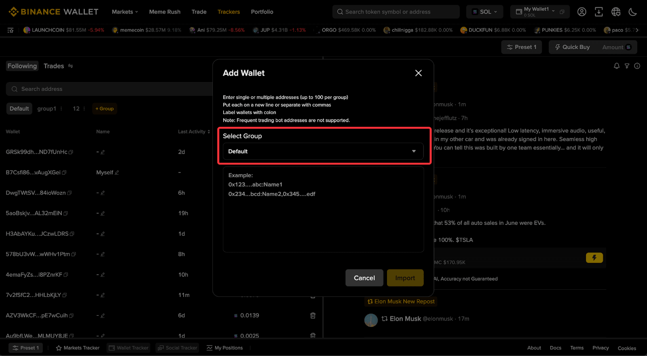Click the yellow lightning quick buy icon

(594, 258)
